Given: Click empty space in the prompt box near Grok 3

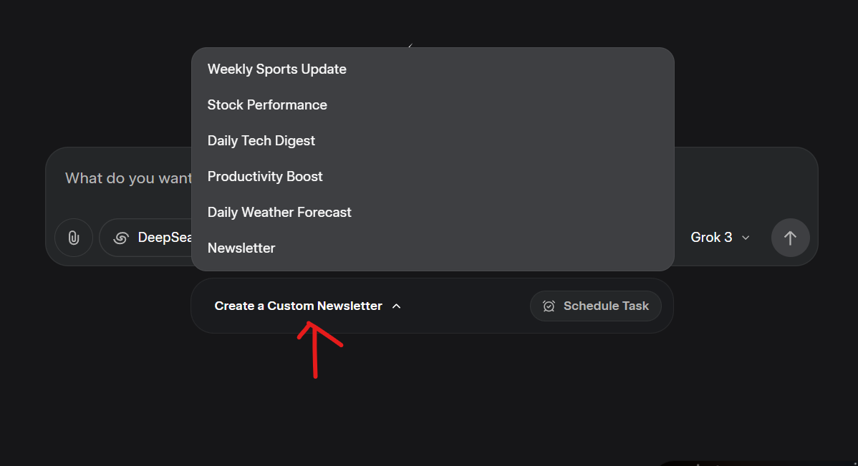Looking at the screenshot, I should point(744,180).
